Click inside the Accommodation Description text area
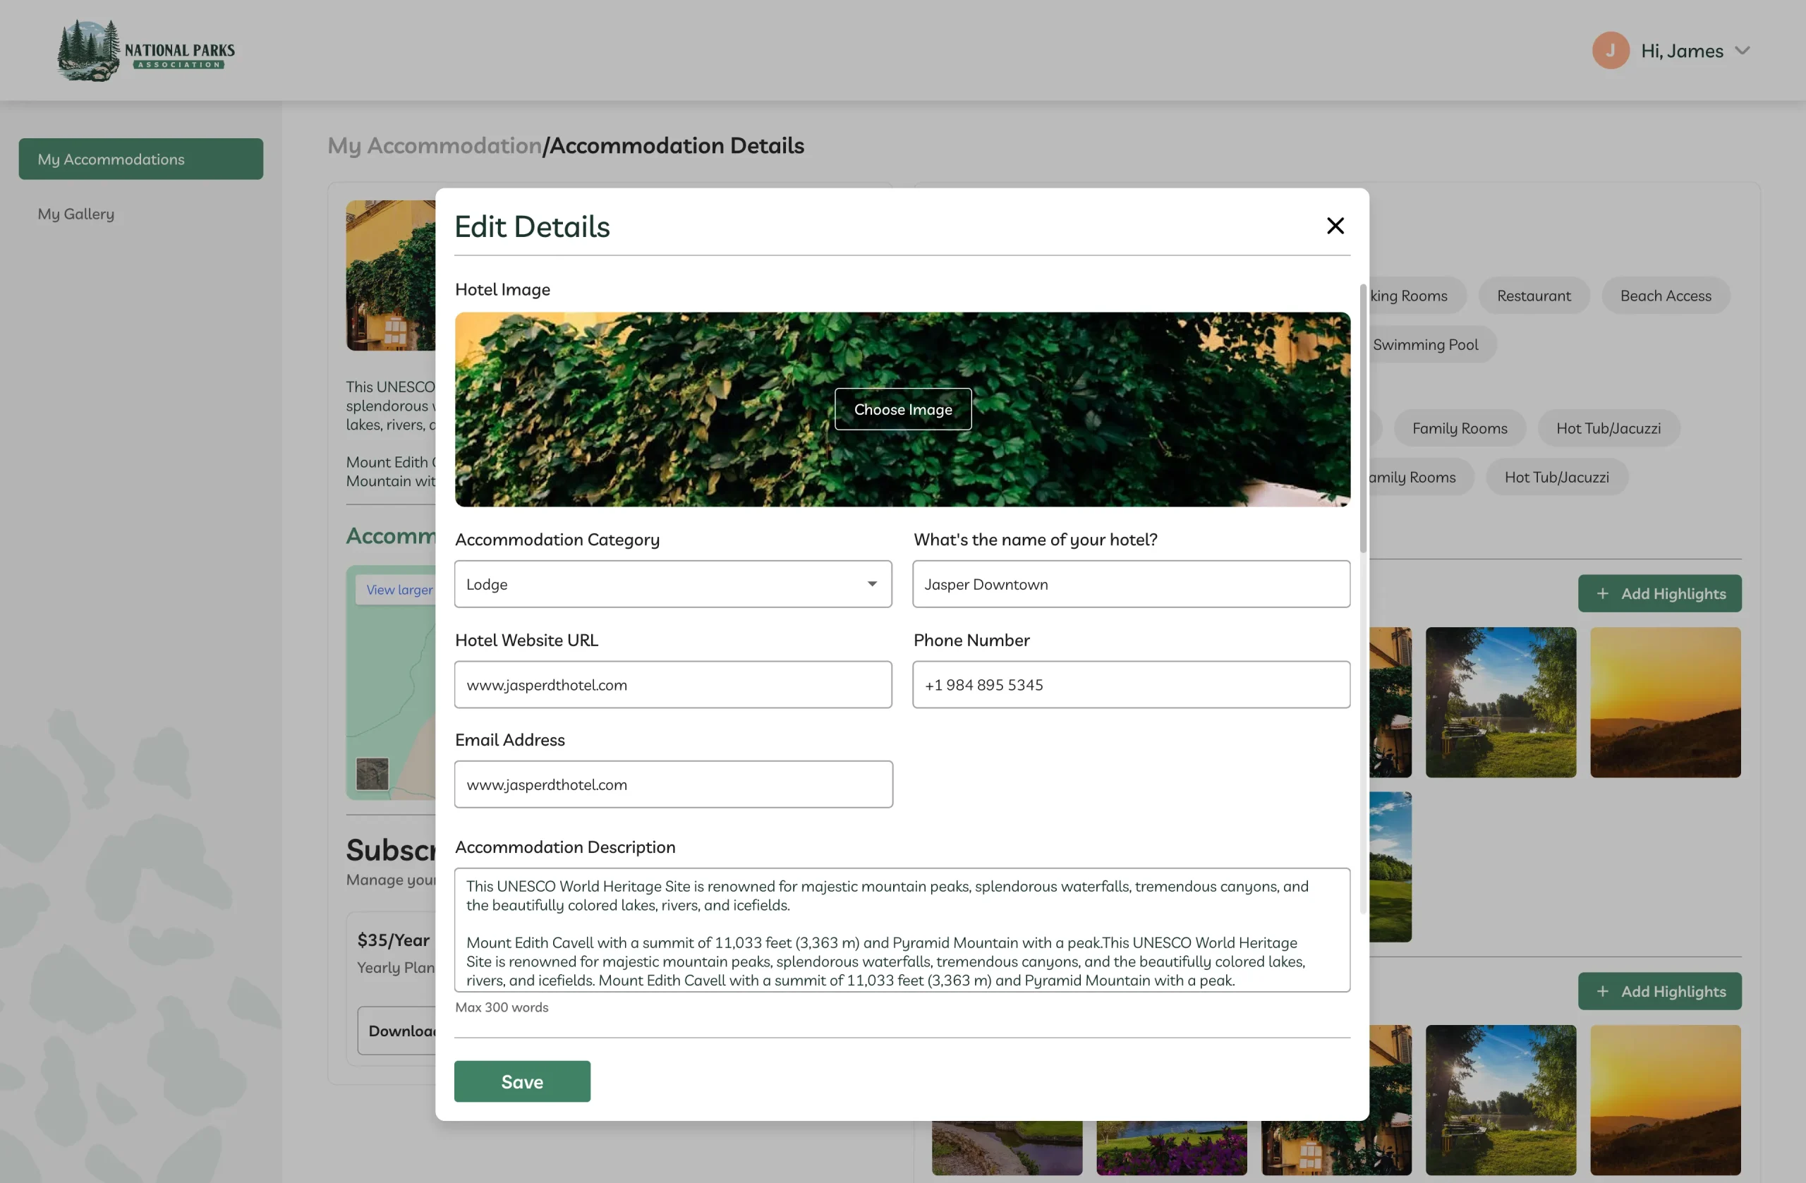The height and width of the screenshot is (1183, 1806). coord(902,930)
